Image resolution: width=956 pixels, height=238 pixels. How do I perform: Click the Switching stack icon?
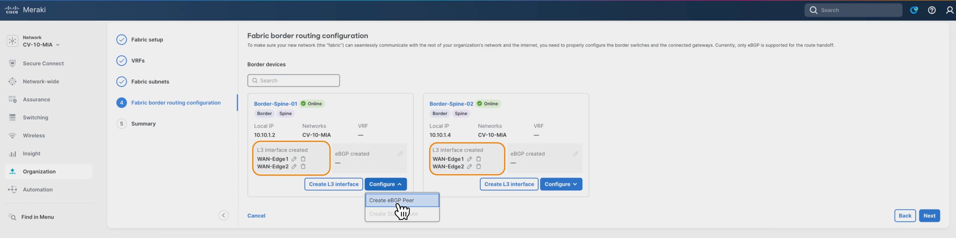tap(12, 117)
